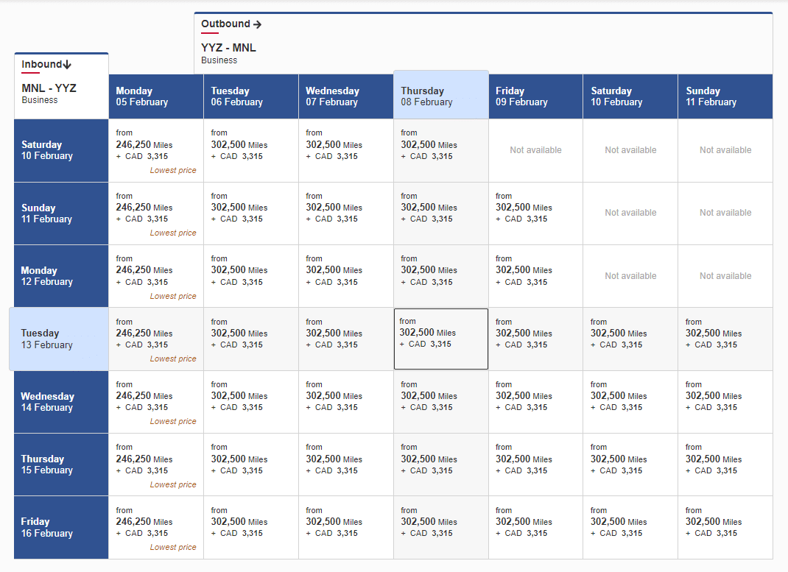
Task: Select fare for outbound Thursday 08, inbound Tuesday 13
Action: coord(440,339)
